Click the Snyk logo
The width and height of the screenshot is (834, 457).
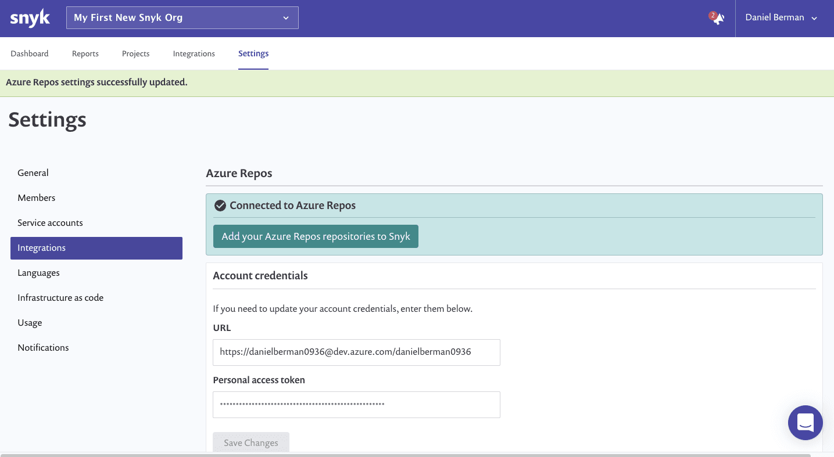click(30, 18)
